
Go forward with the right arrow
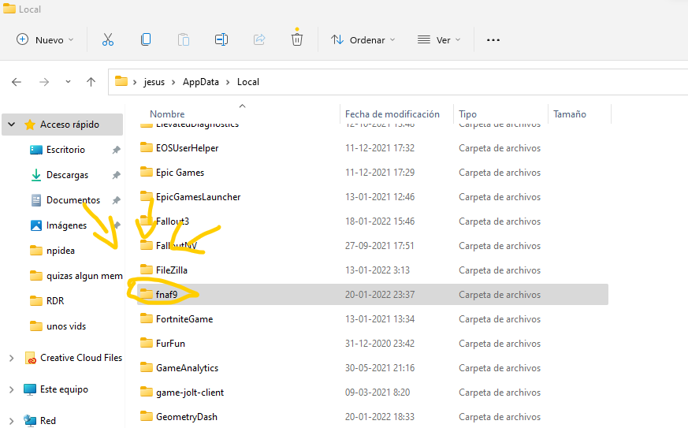[x=44, y=82]
